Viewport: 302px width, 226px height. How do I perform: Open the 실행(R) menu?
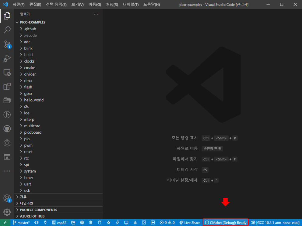click(112, 5)
